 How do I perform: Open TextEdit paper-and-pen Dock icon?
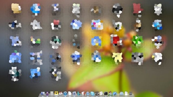101,93
